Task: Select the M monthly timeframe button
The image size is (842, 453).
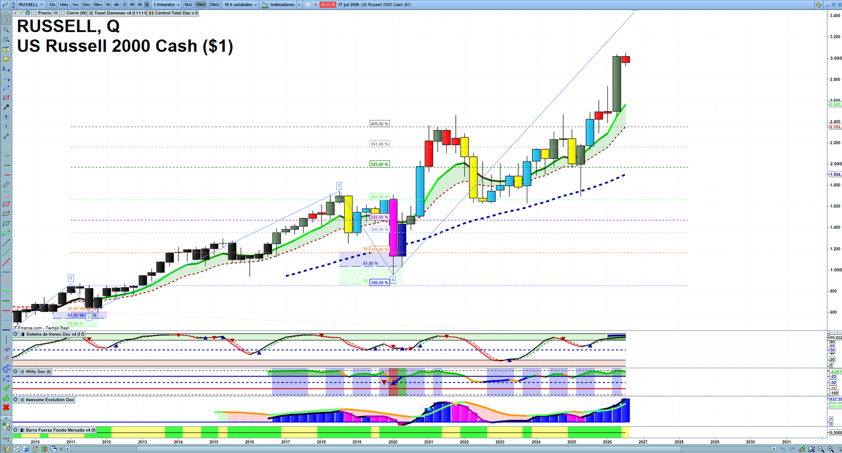Action: (139, 5)
